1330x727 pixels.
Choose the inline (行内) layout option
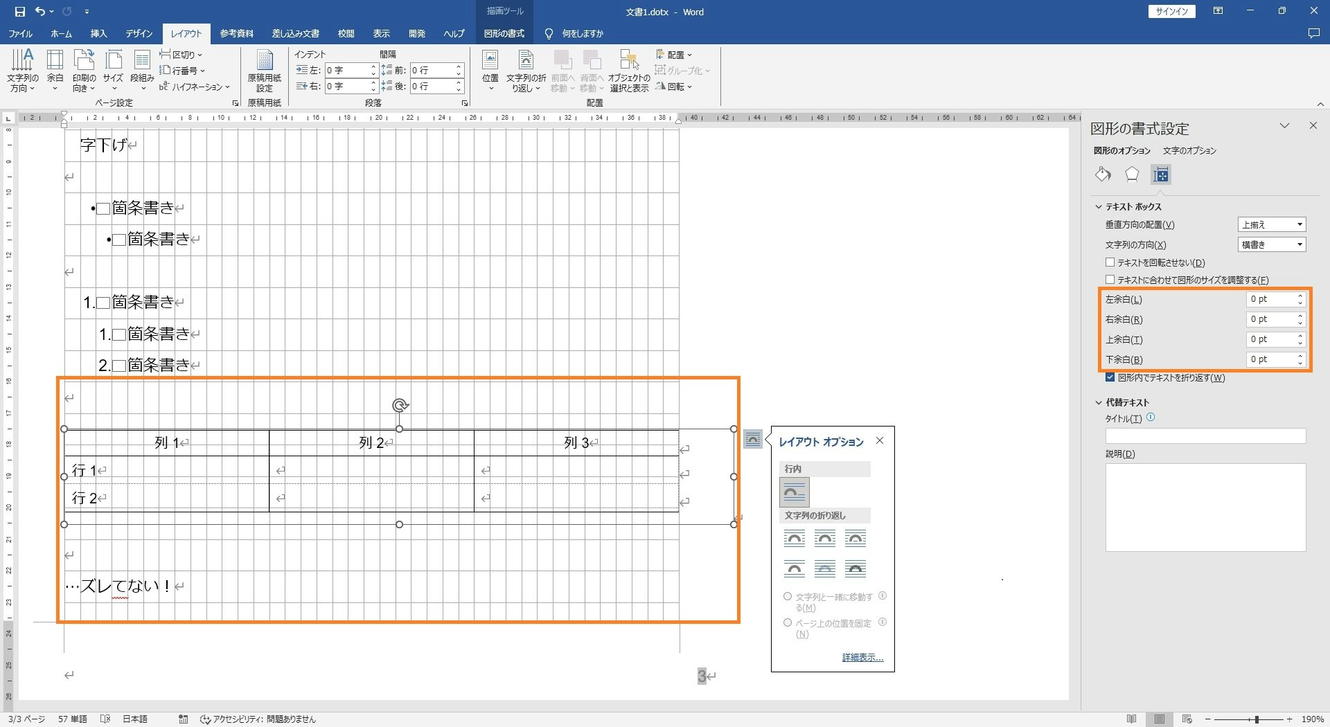(x=795, y=492)
